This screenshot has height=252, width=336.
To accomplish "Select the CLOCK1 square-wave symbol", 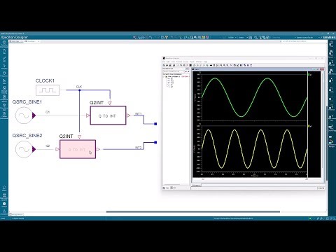I will [48, 90].
